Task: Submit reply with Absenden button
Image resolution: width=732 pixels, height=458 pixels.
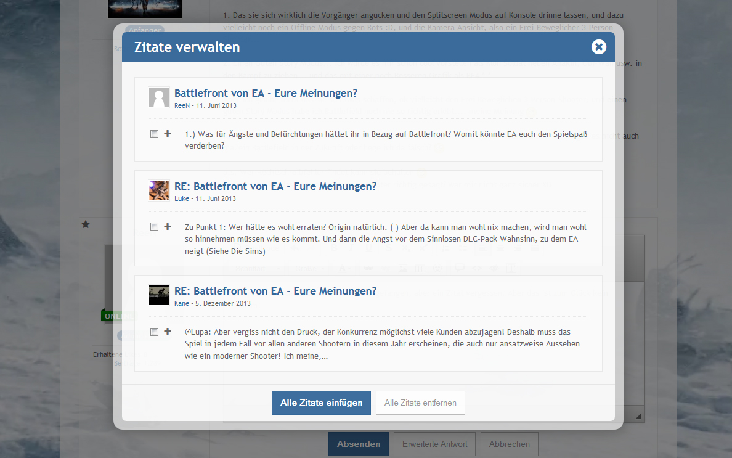Action: pos(359,444)
